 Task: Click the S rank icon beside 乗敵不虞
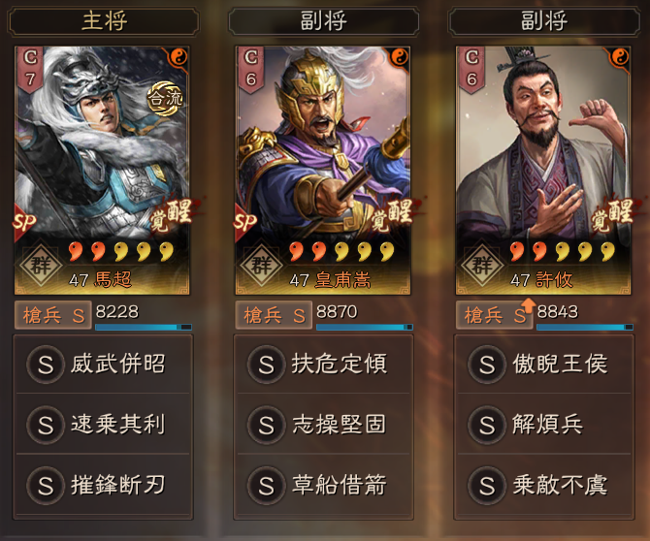pos(487,486)
